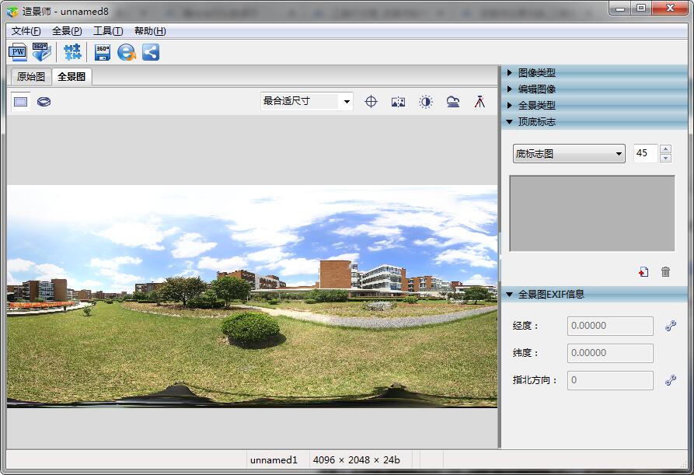The width and height of the screenshot is (694, 475).
Task: Toggle cylindrical panorama view mode
Action: tap(44, 102)
